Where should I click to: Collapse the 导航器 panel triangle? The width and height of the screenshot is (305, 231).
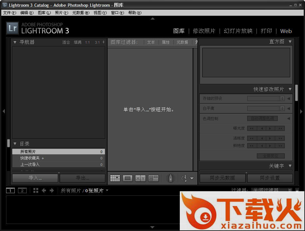tap(15, 42)
